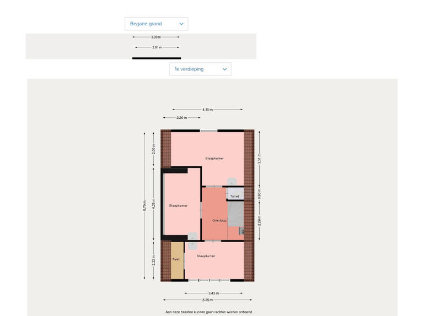Screen dimensions: 441x316
Task: Click the top Slaapkamer room label
Action: point(214,159)
